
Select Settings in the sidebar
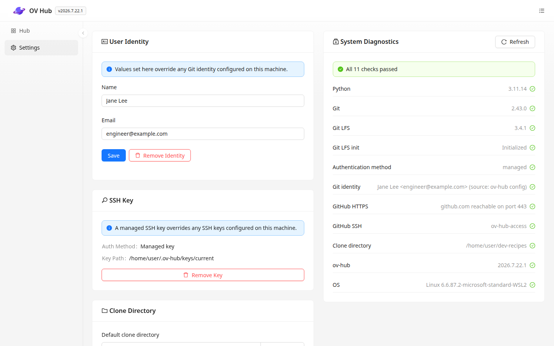tap(41, 48)
